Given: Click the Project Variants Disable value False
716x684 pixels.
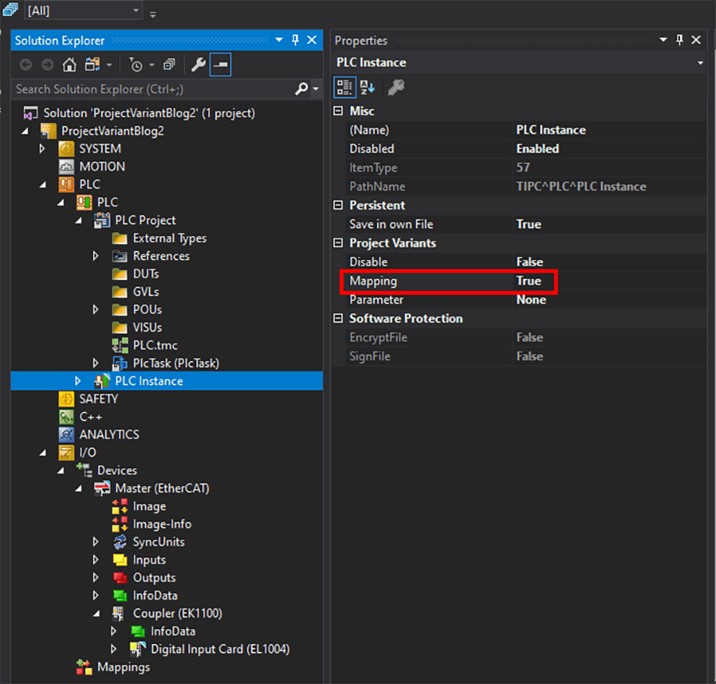Looking at the screenshot, I should pos(530,262).
